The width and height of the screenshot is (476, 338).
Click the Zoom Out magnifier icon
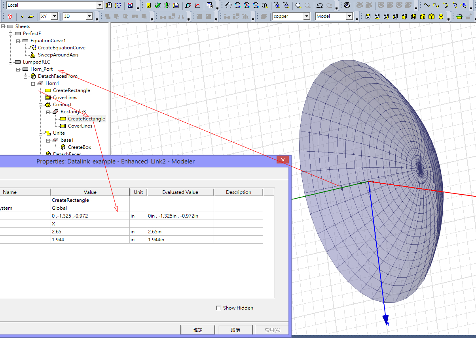[x=286, y=6]
